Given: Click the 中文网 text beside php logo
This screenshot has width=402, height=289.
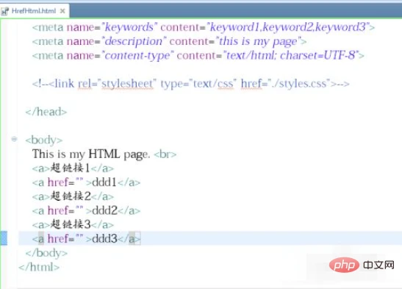Looking at the screenshot, I should [378, 265].
